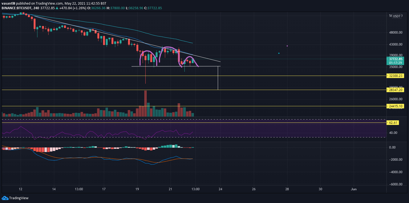Viewport: 409px width, 203px height.
Task: Click the 43000.00 price axis label
Action: [396, 45]
